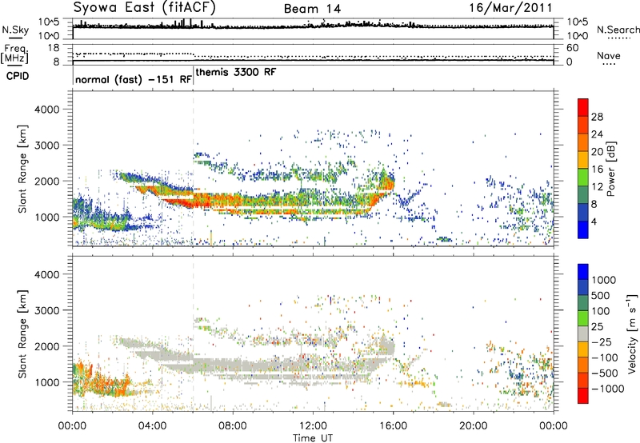
Task: Click the gray band of Velocity color bar
Action: click(x=583, y=333)
